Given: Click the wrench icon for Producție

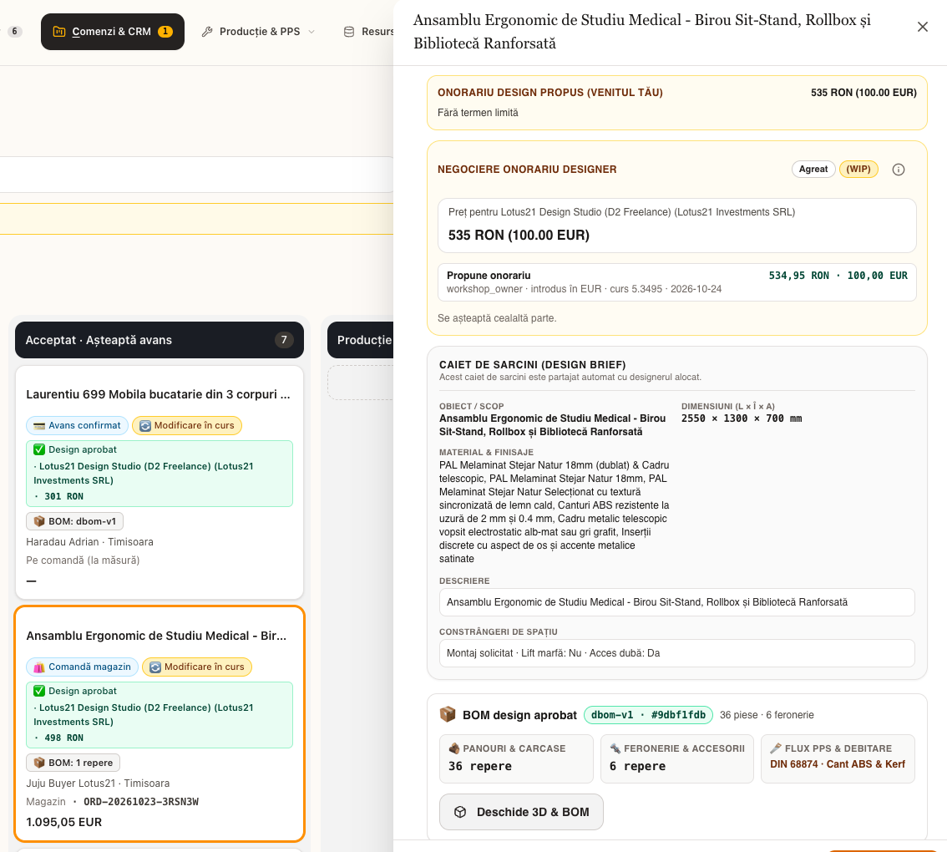Looking at the screenshot, I should point(207,32).
